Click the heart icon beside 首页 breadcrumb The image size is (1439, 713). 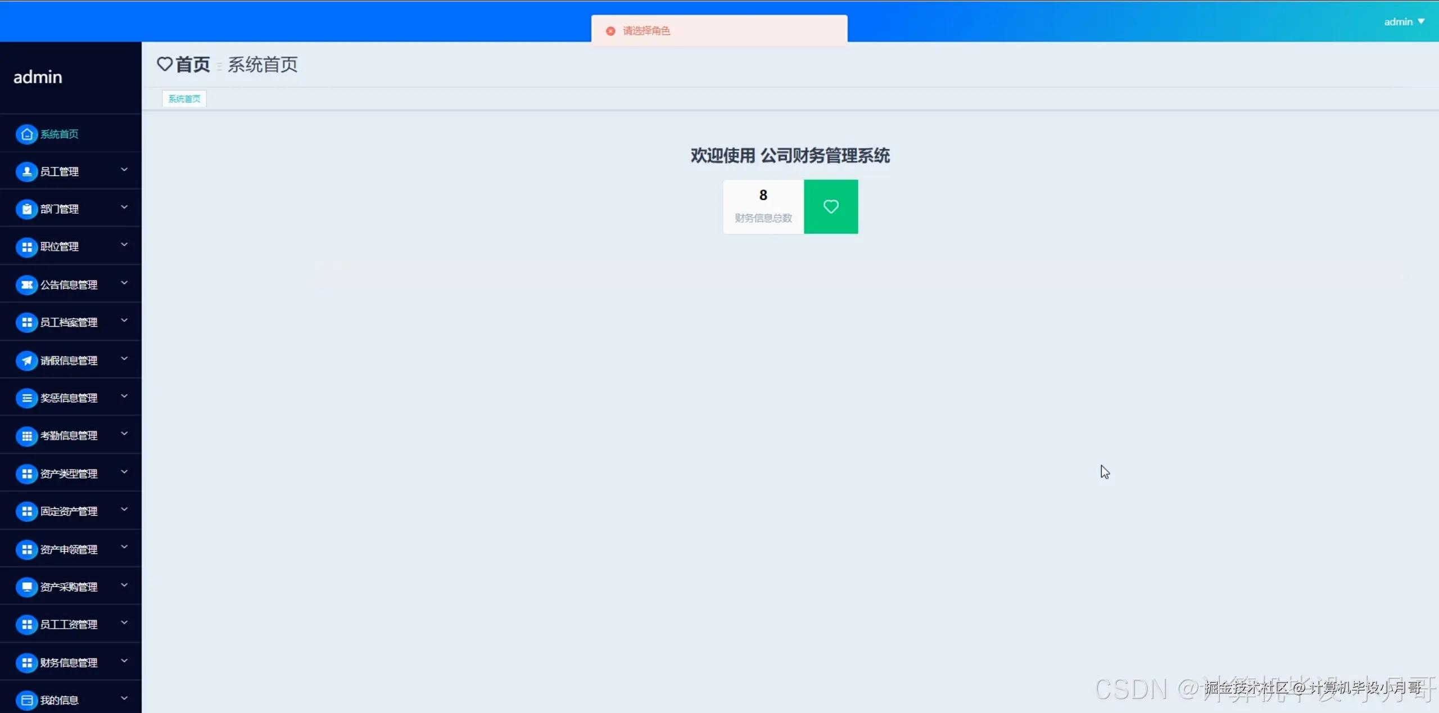click(x=164, y=64)
